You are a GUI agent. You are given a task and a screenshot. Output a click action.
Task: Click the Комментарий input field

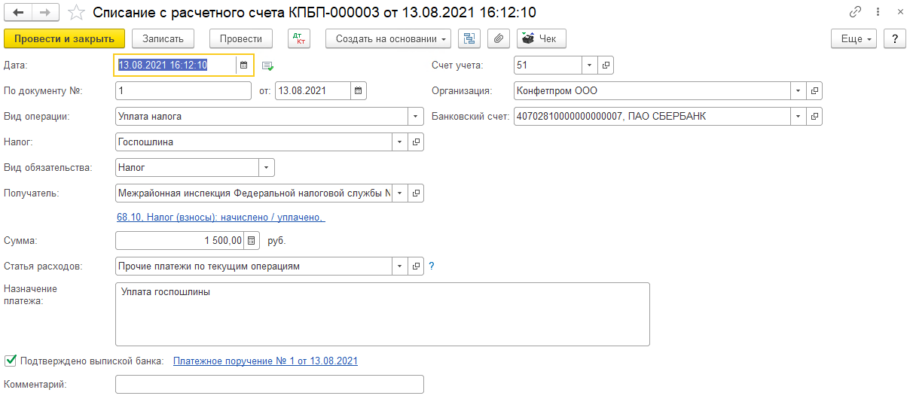click(269, 385)
